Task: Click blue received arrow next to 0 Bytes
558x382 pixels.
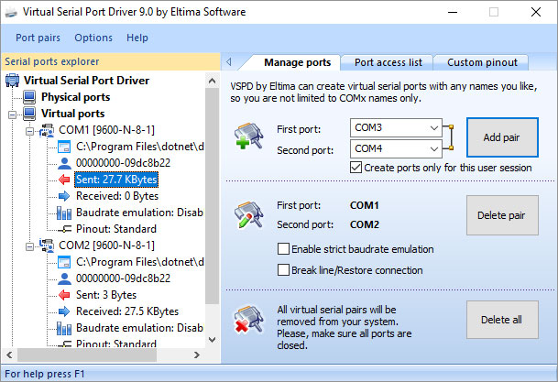Action: (64, 196)
